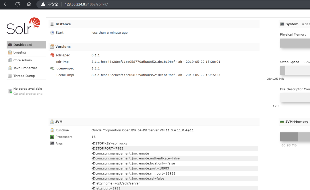This screenshot has height=190, width=310.
Task: Open Java Properties page
Action: pyautogui.click(x=26, y=68)
